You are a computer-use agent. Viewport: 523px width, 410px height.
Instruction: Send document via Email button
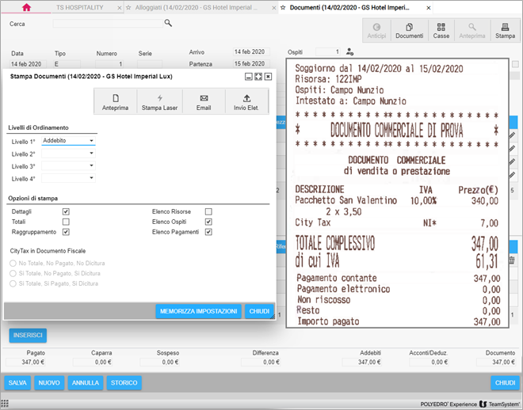(204, 101)
